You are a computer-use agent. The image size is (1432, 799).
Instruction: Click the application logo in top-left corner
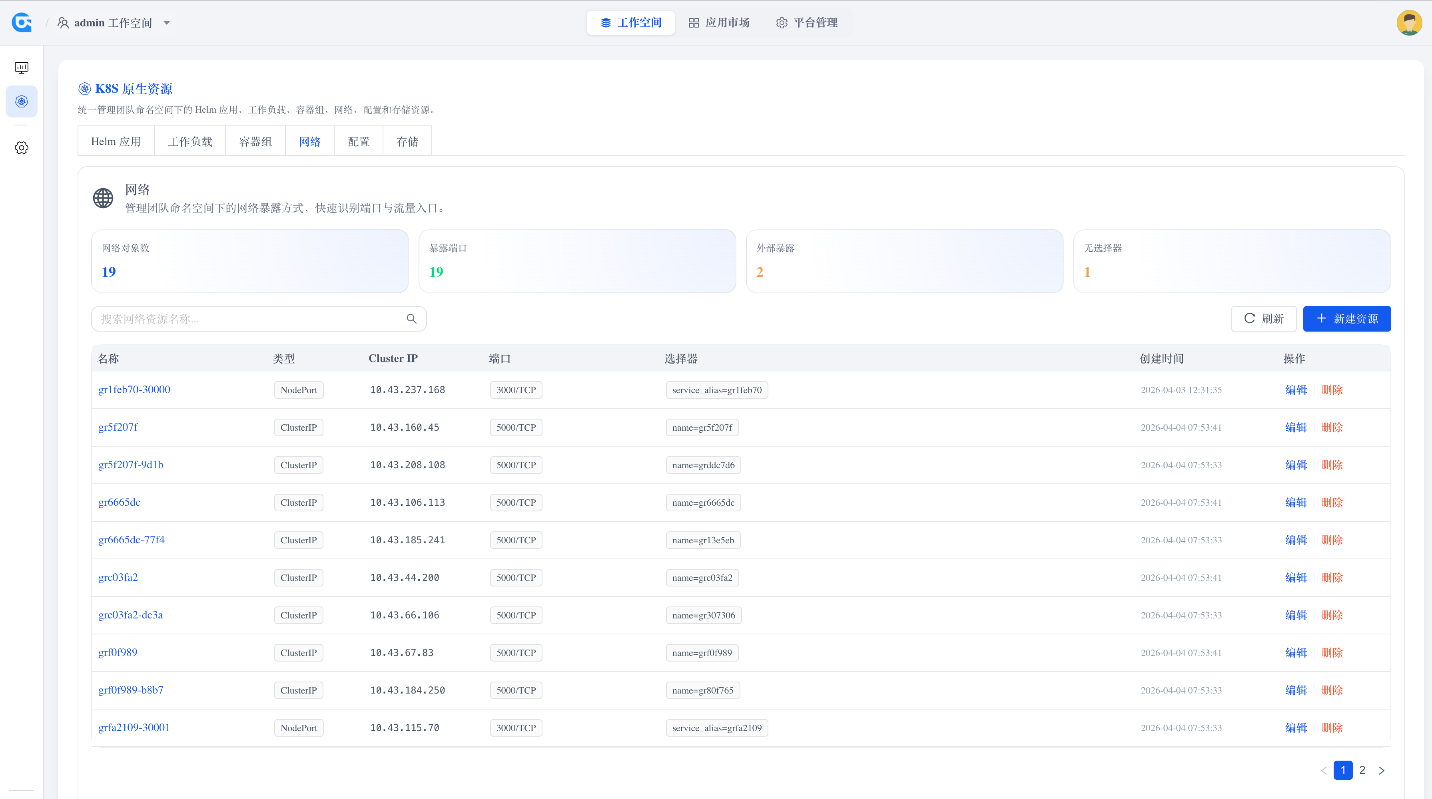22,22
